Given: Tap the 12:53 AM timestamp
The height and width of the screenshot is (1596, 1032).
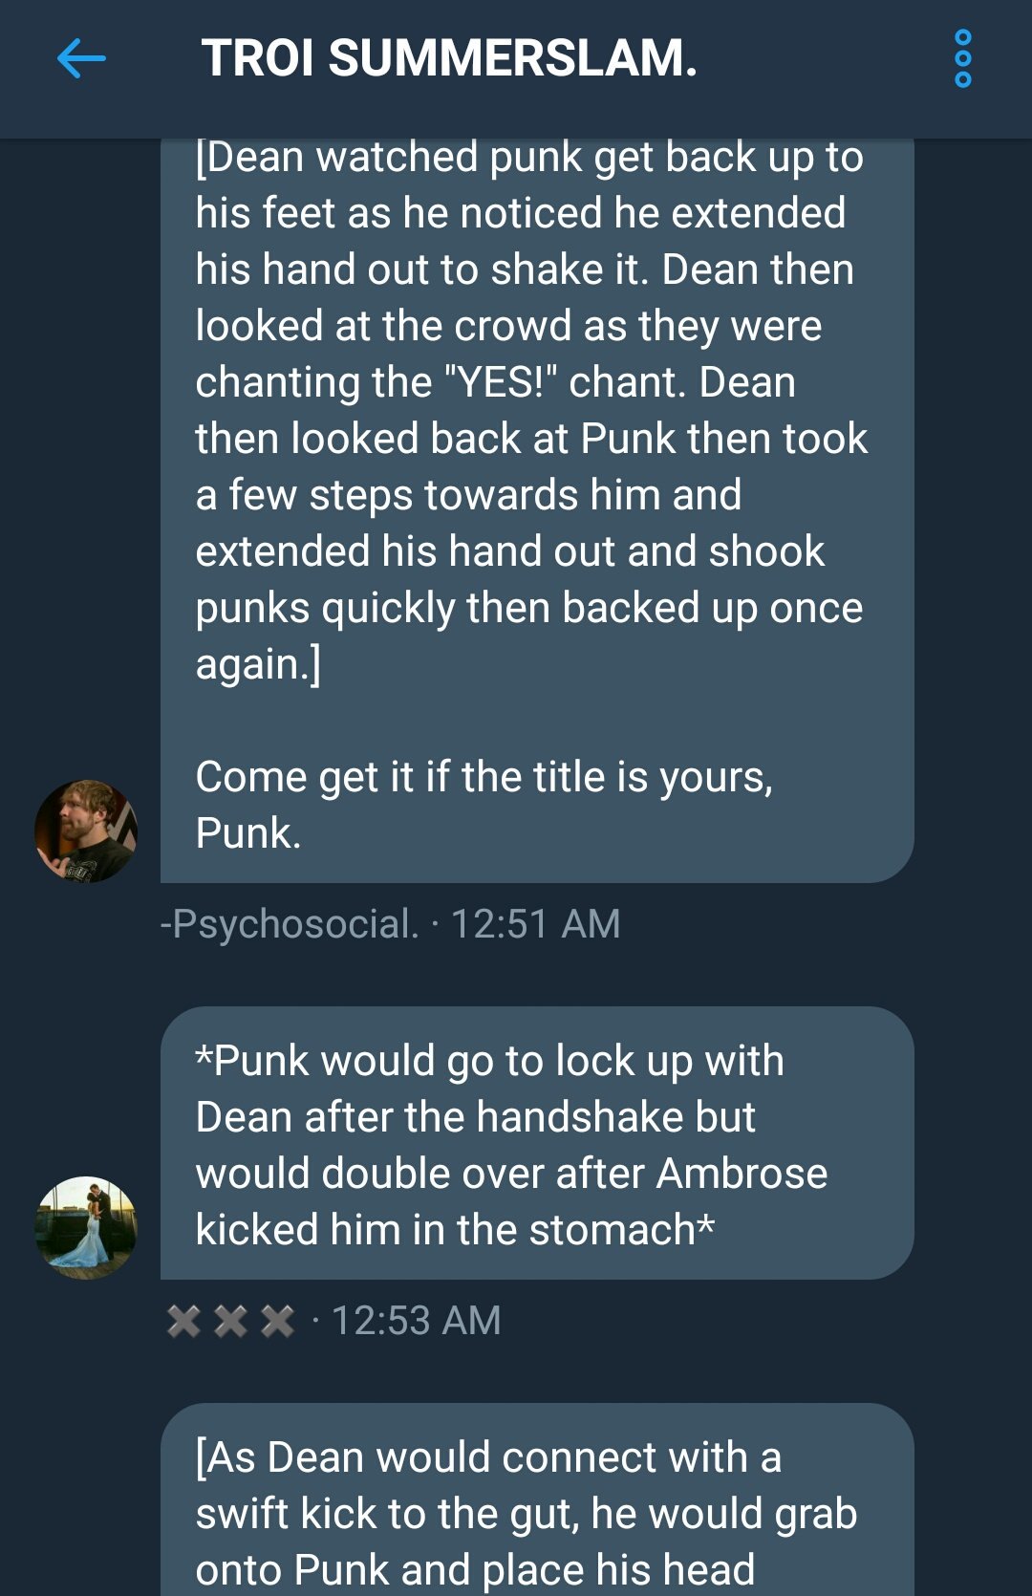Looking at the screenshot, I should click(x=416, y=1321).
